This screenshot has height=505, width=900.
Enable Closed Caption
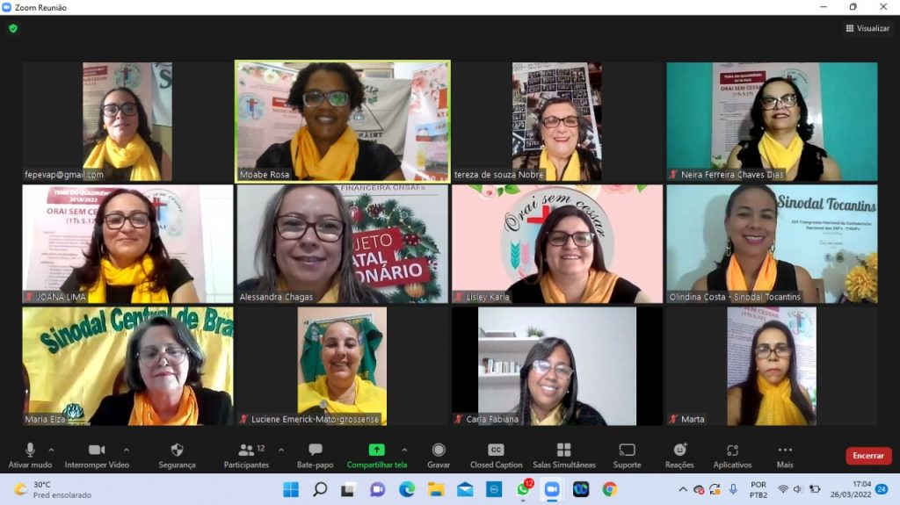click(x=496, y=454)
